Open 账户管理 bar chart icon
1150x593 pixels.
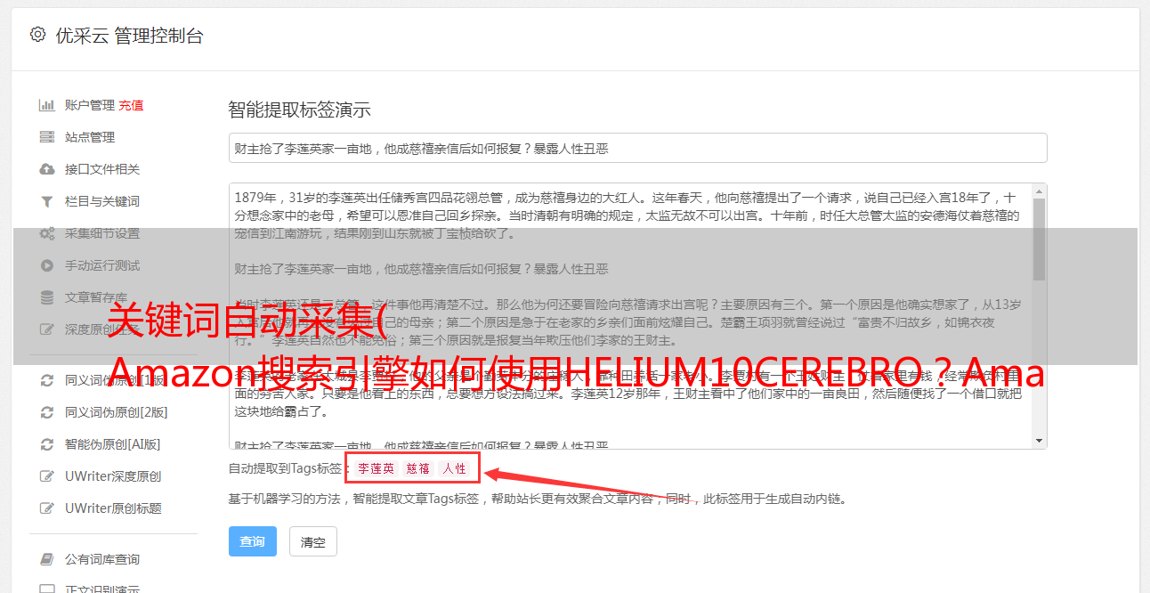click(47, 105)
